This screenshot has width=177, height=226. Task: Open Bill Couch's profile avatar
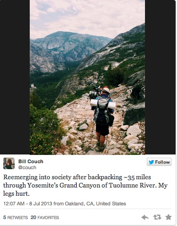click(9, 163)
